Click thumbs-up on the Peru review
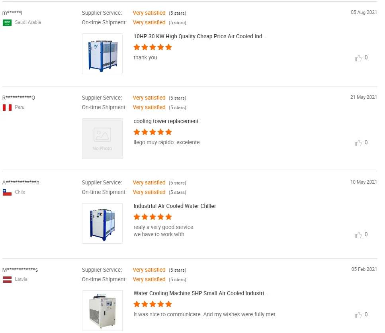 click(358, 143)
